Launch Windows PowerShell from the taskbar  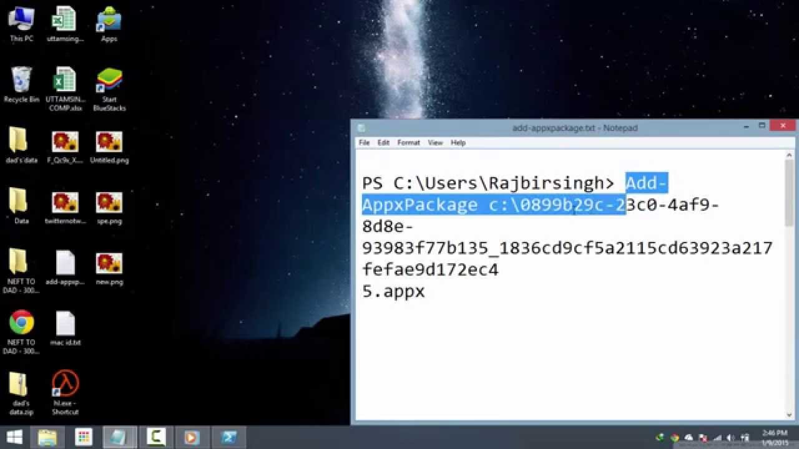(x=229, y=437)
